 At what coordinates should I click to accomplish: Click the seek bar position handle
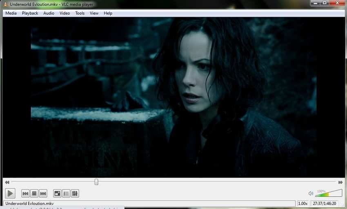click(x=96, y=182)
